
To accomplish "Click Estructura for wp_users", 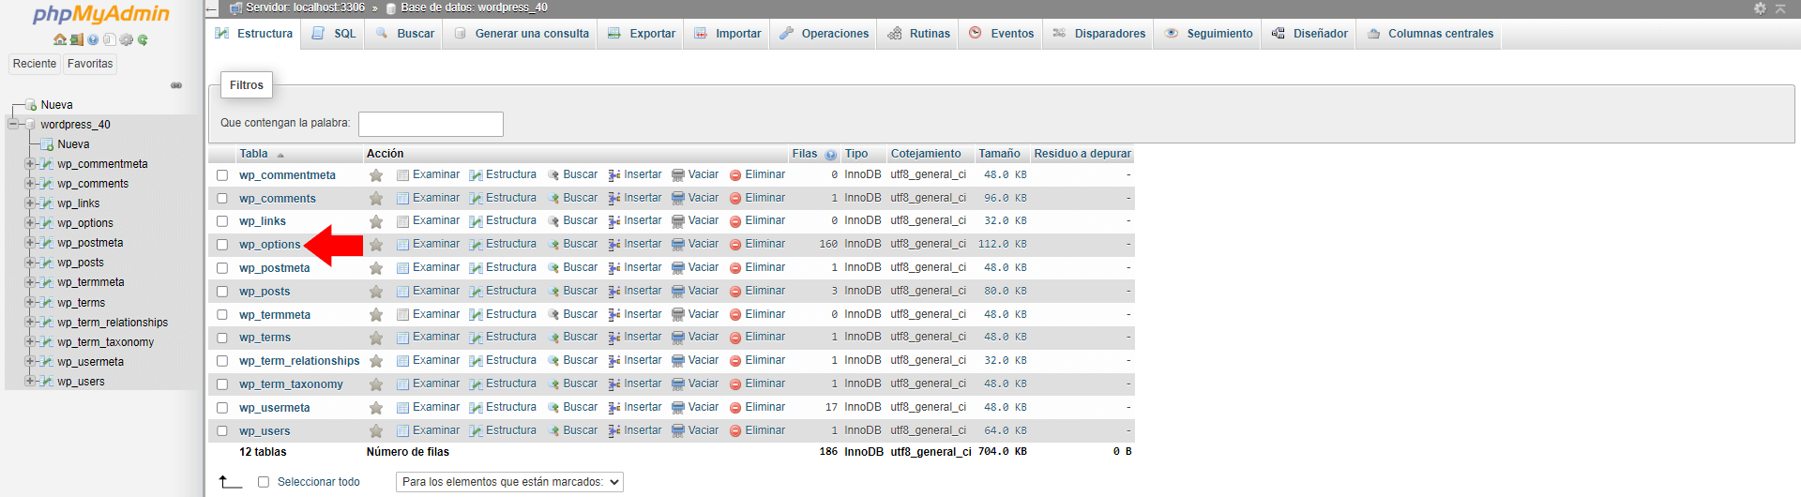I will 503,430.
